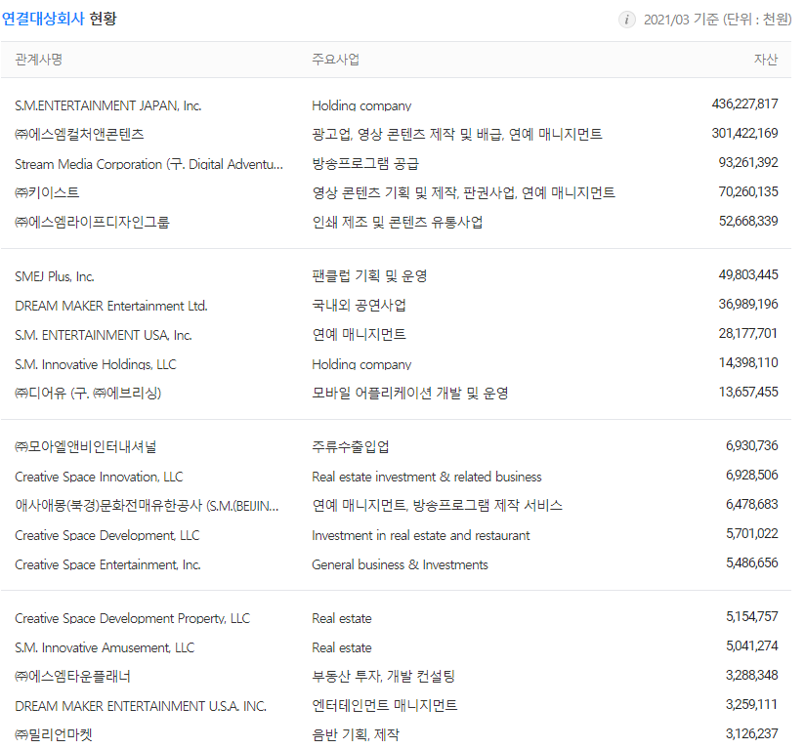805x749 pixels.
Task: Select S.M. Innovative Amusement, LLC name
Action: pos(105,647)
